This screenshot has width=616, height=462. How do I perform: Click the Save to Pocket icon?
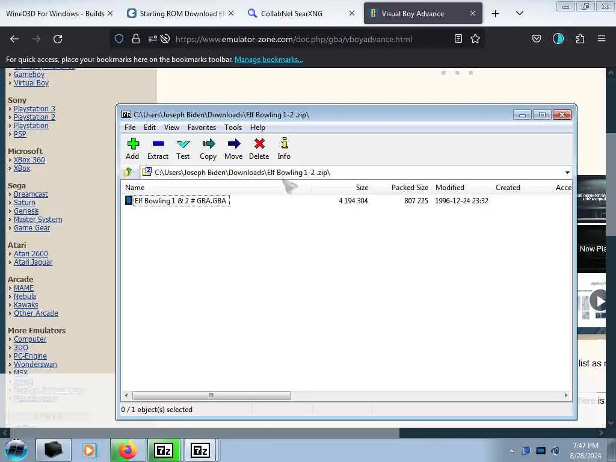click(x=536, y=38)
